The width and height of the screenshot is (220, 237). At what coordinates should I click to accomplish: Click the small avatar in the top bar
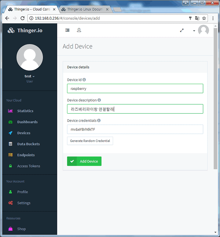(x=204, y=30)
